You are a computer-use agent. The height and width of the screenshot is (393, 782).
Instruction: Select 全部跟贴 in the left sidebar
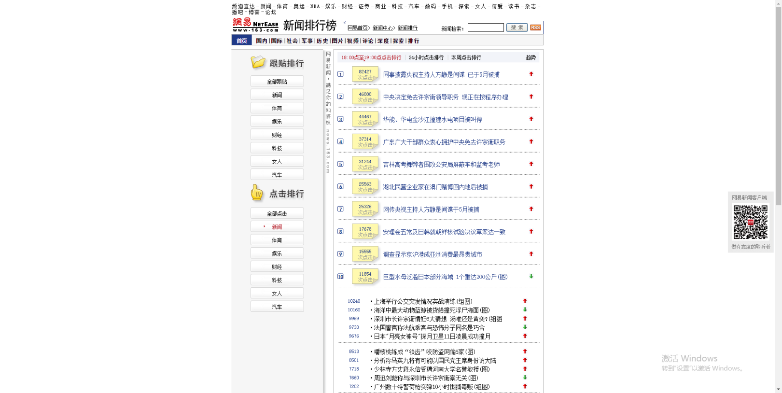coord(277,82)
